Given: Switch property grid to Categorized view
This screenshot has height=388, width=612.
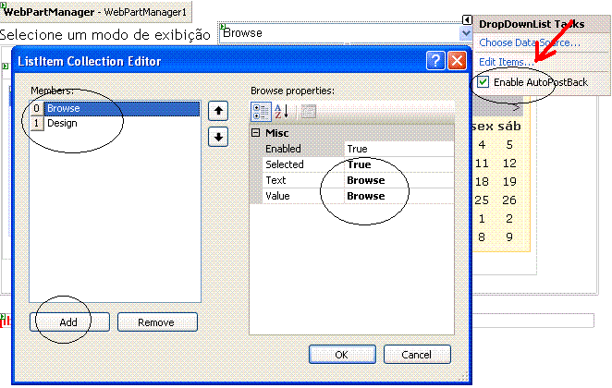Looking at the screenshot, I should tap(262, 111).
